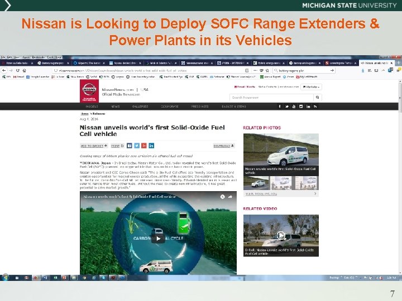Click the DOWNLOAD button beside the share icons
This screenshot has height=301, width=402.
coord(224,146)
